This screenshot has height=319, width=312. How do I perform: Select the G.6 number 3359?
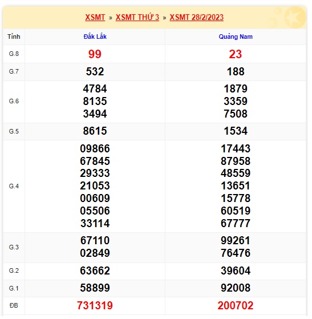pos(236,102)
